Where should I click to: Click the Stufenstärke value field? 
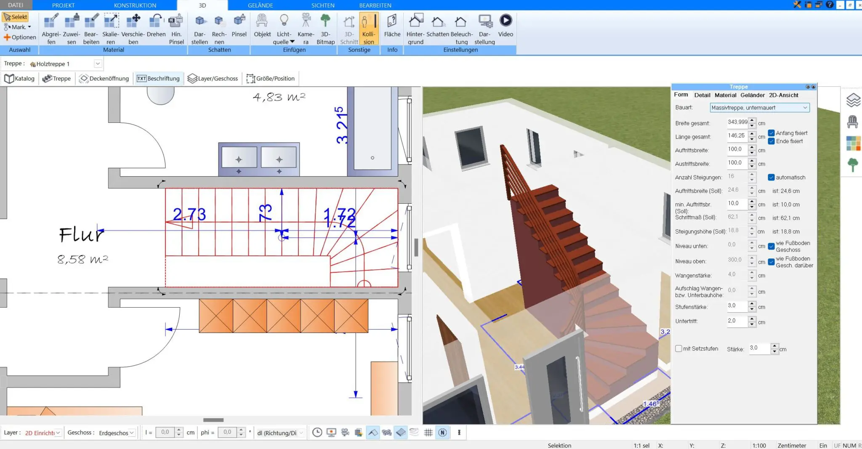(737, 306)
